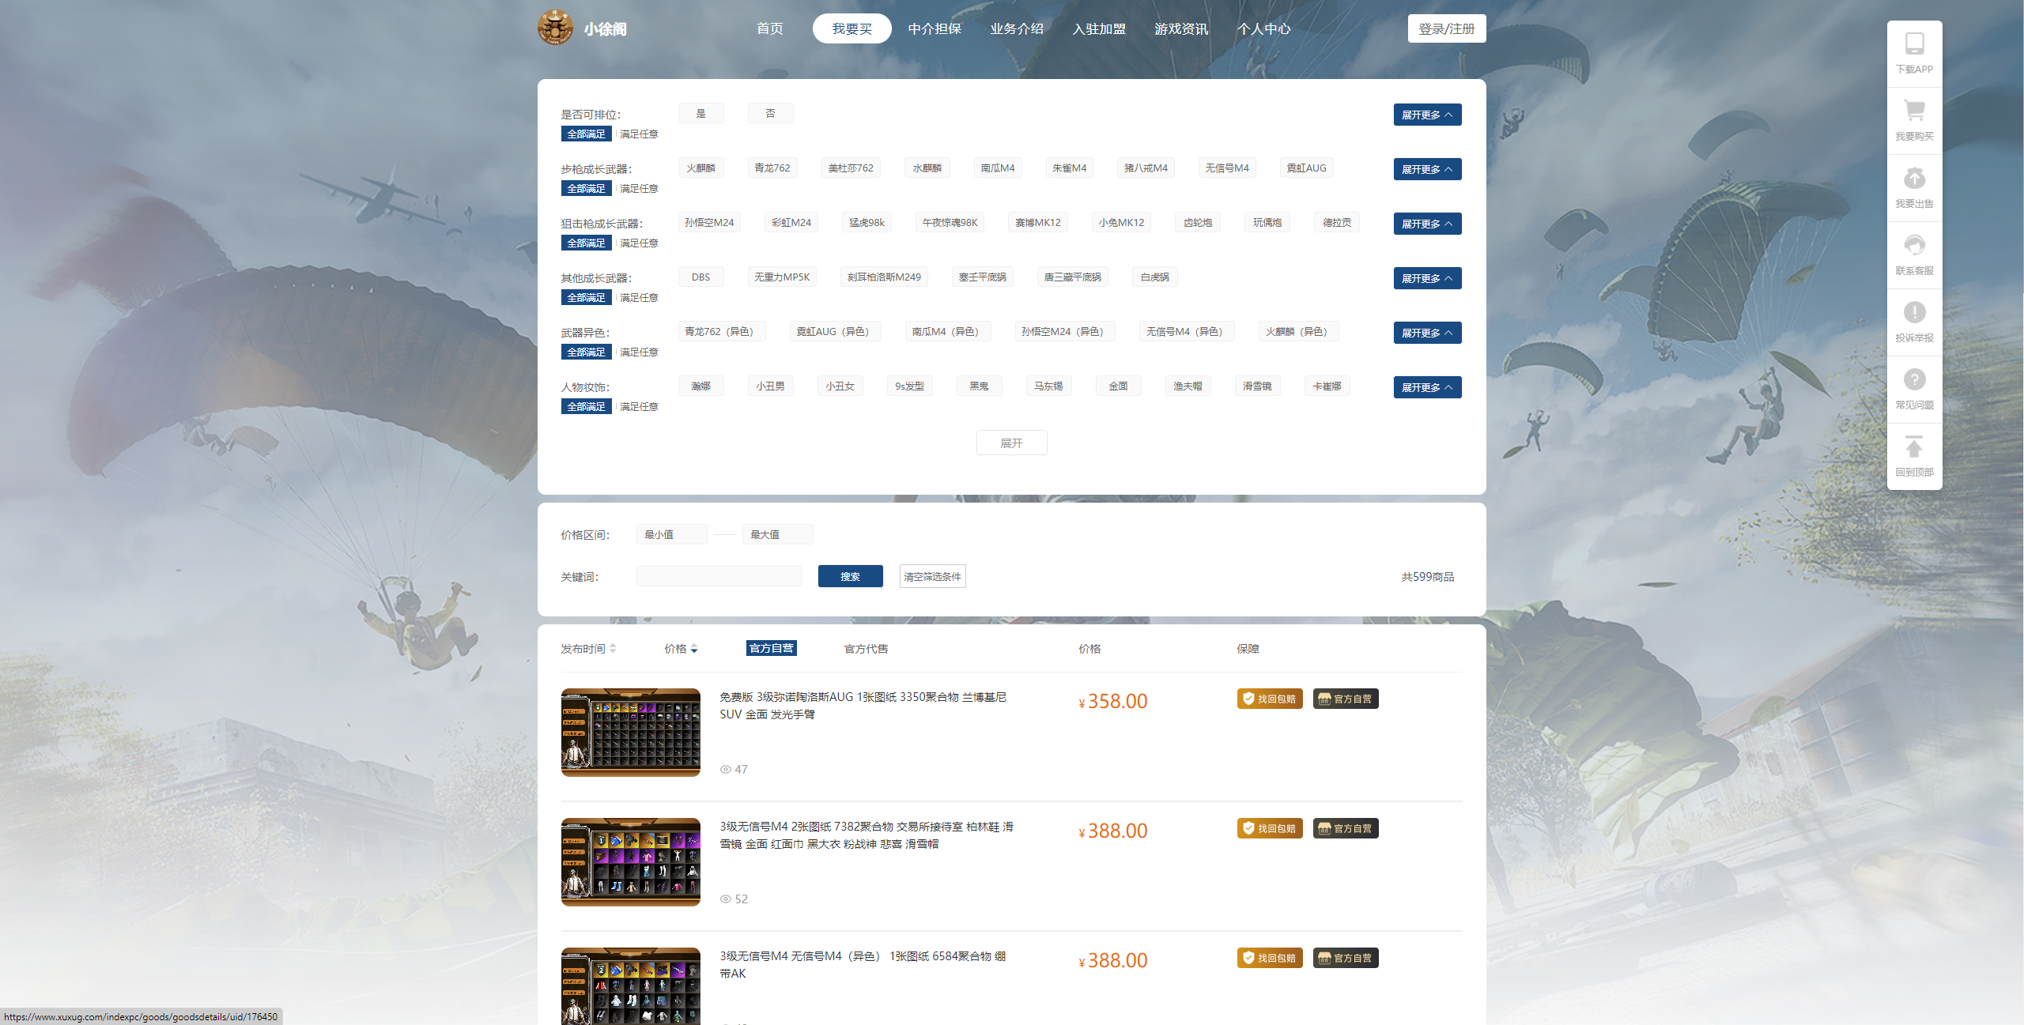Open the 无信号M4（异色）listing title
The height and width of the screenshot is (1025, 2024).
click(x=863, y=965)
